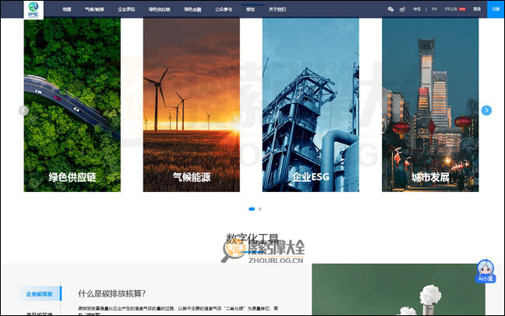Image resolution: width=505 pixels, height=316 pixels.
Task: Open the 城市发展 city skyline card
Action: click(x=430, y=105)
